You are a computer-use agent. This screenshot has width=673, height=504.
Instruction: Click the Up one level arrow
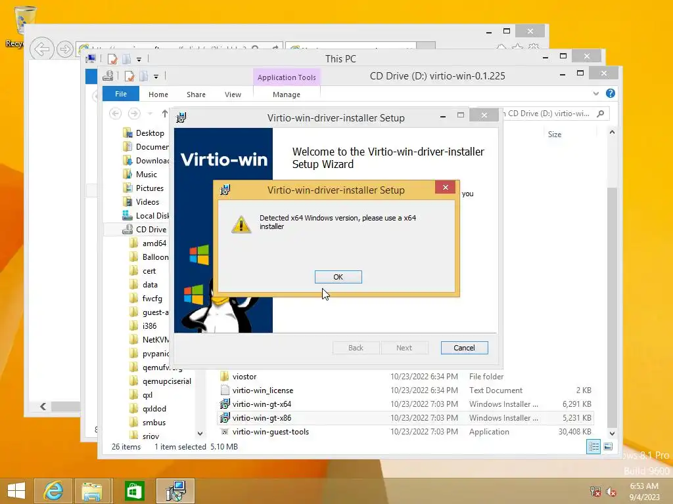[165, 114]
